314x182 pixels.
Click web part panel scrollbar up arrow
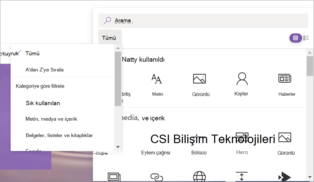point(310,53)
